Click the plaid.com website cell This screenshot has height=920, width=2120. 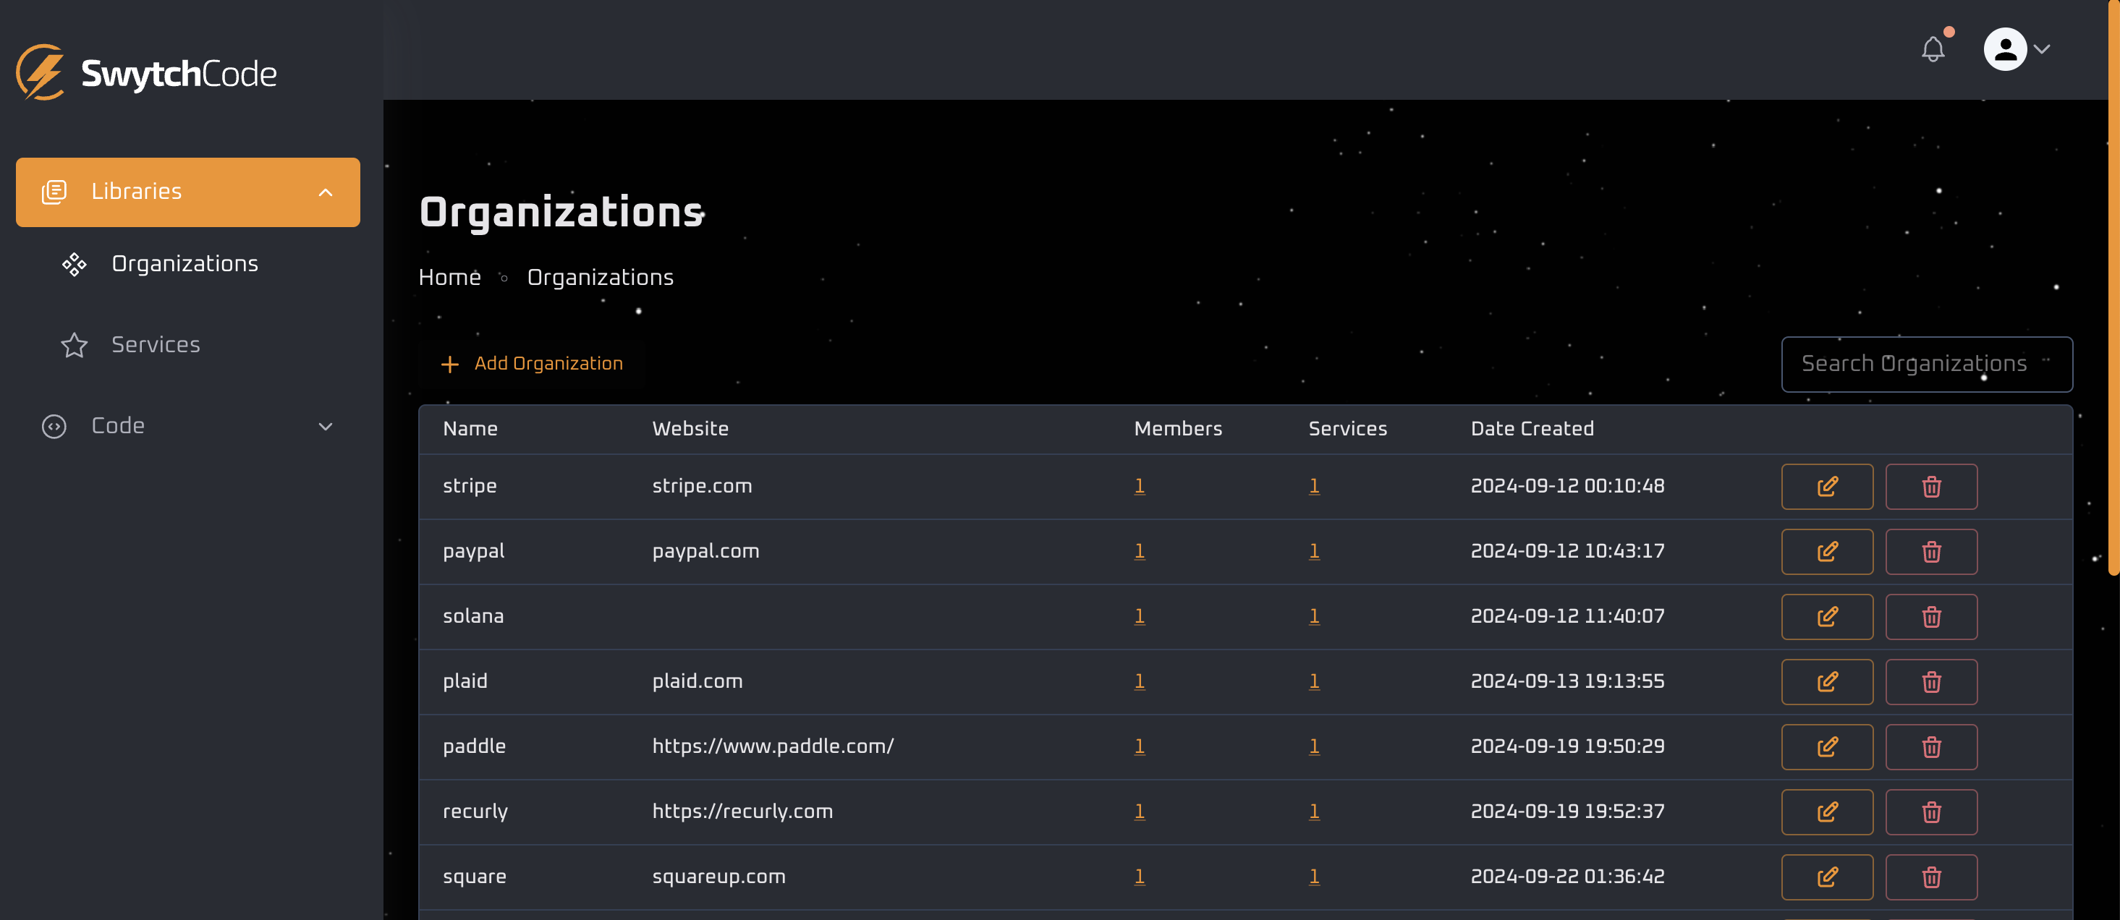click(697, 681)
